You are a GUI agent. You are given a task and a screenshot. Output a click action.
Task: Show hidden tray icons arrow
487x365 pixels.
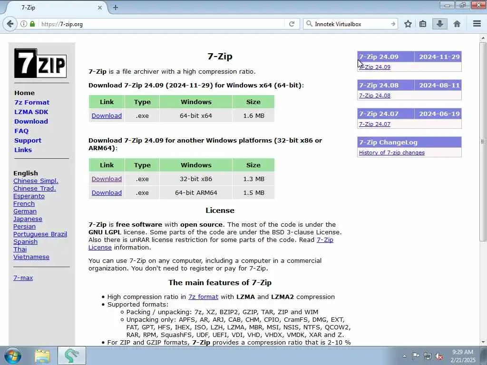pyautogui.click(x=404, y=356)
